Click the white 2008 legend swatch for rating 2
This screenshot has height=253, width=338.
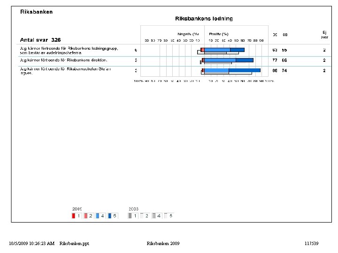click(142, 216)
